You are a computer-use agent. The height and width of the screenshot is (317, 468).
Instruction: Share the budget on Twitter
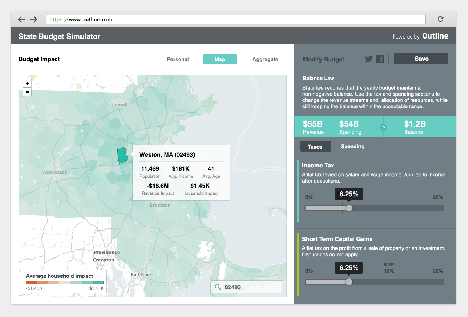[x=369, y=59]
